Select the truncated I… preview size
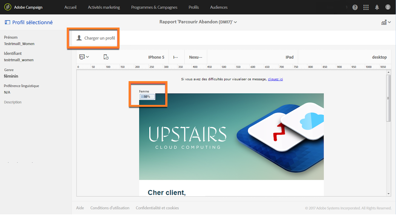 [x=175, y=57]
